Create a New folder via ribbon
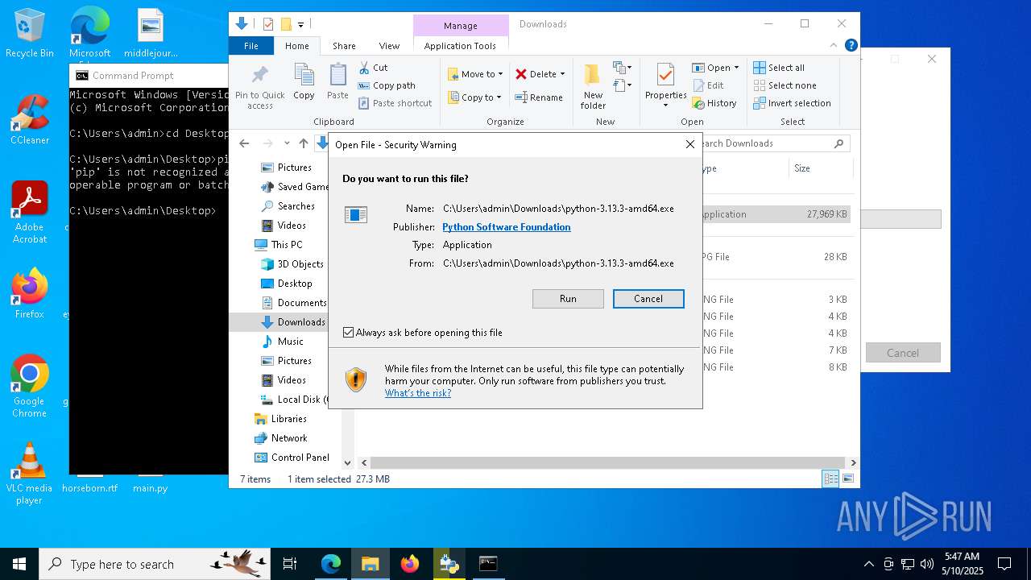 point(593,87)
